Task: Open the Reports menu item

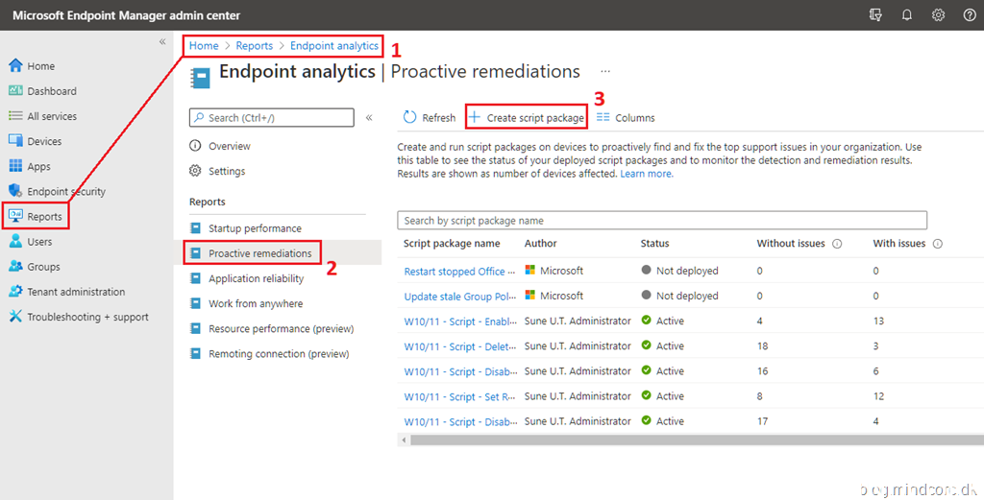Action: pyautogui.click(x=44, y=217)
